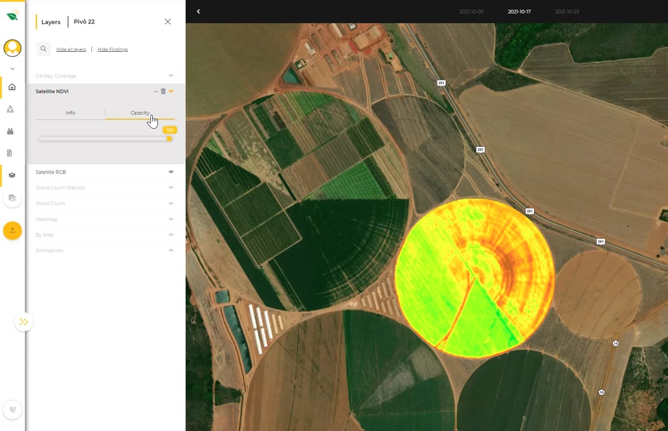Open the search icon in Layers panel
Viewport: 668px width, 431px height.
[x=43, y=49]
